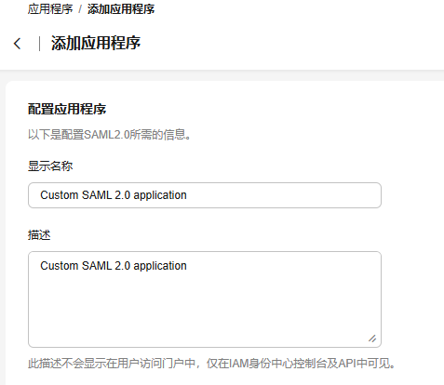Screen dimensions: 444x385
Task: Click the IAM身份中心 description note below textarea
Action: pyautogui.click(x=211, y=364)
